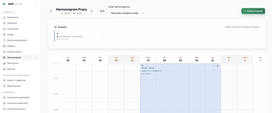The image size is (272, 113).
Task: Click the Struktura organizacji people icon
Action: (4, 103)
